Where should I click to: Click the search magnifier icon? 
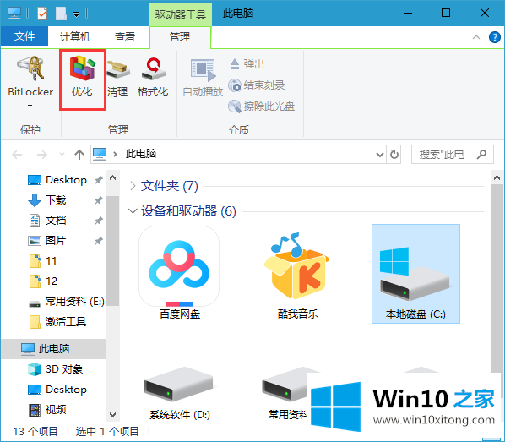pos(482,154)
